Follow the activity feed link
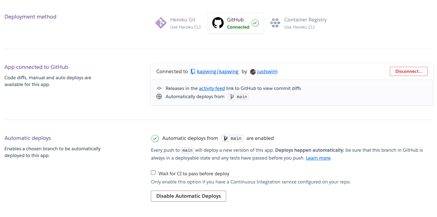The image size is (437, 217). click(x=212, y=89)
